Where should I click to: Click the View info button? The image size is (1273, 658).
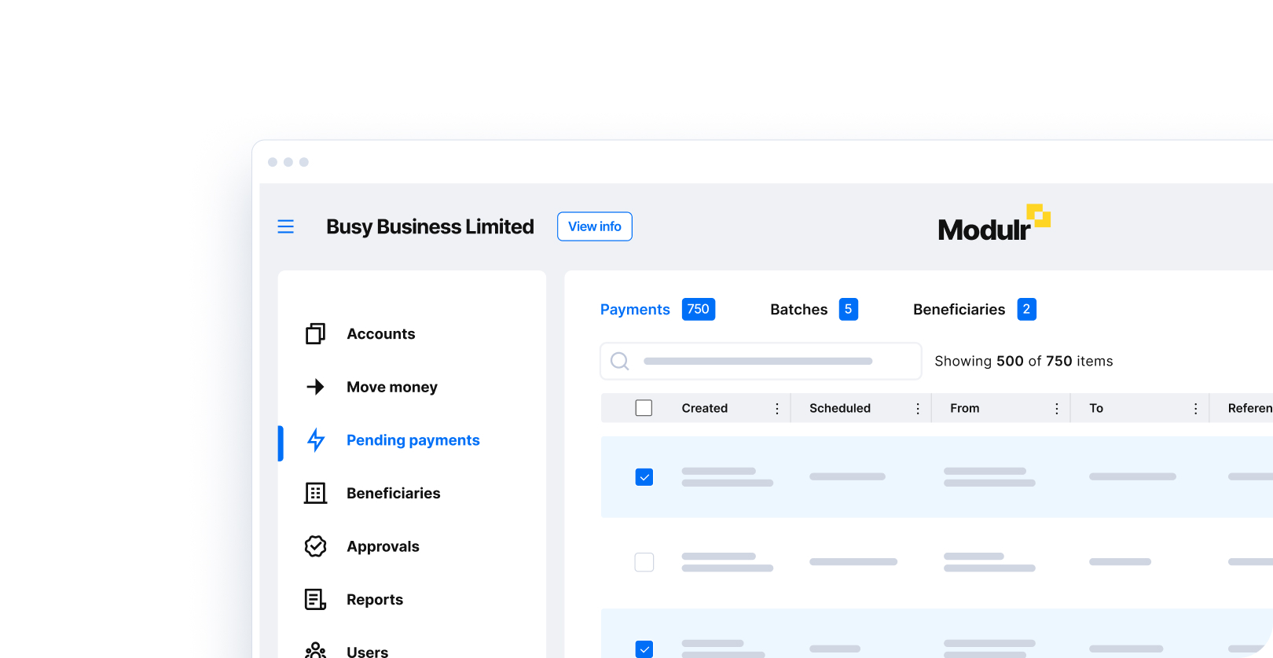point(595,226)
